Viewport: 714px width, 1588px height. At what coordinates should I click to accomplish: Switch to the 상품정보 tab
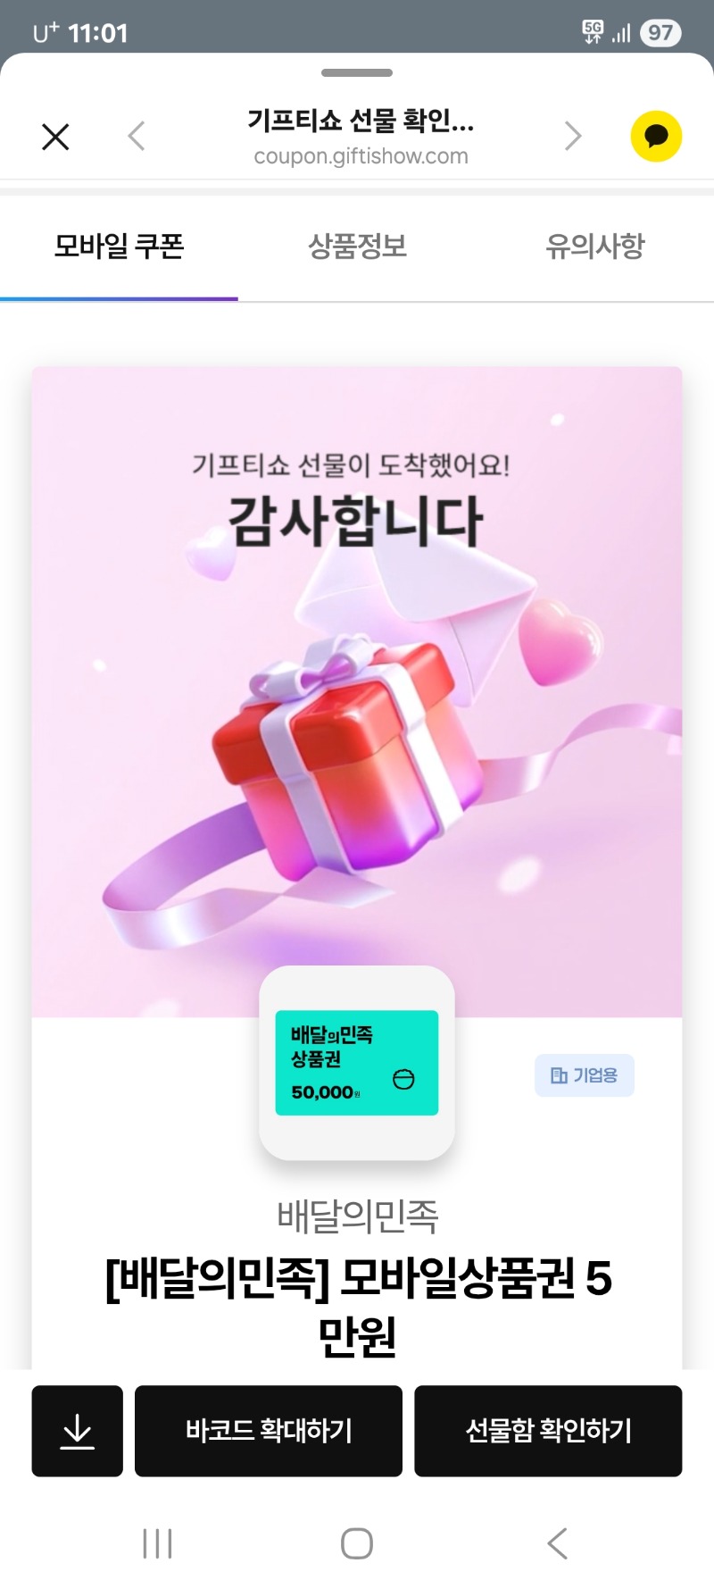[357, 247]
